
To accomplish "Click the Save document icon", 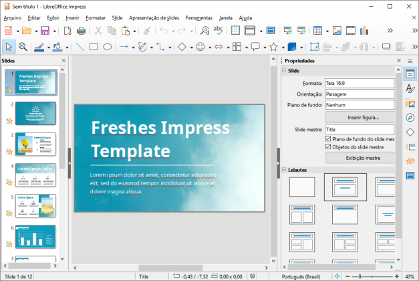I will click(45, 31).
